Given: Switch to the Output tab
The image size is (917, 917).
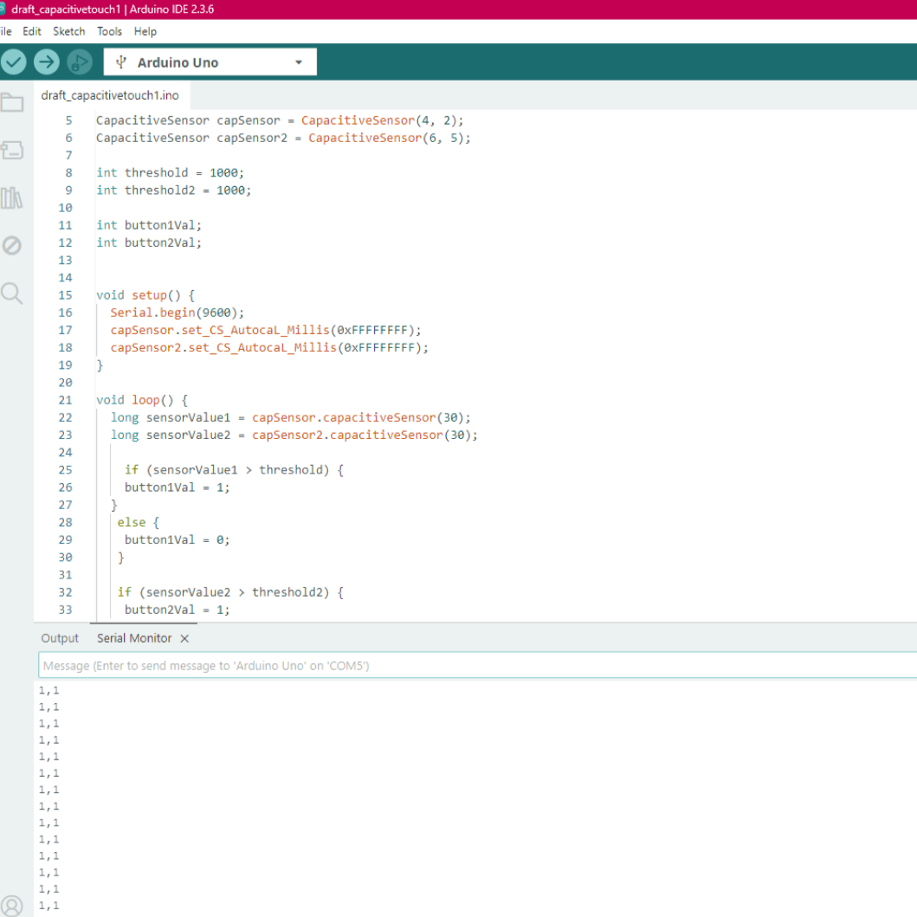Looking at the screenshot, I should [59, 638].
